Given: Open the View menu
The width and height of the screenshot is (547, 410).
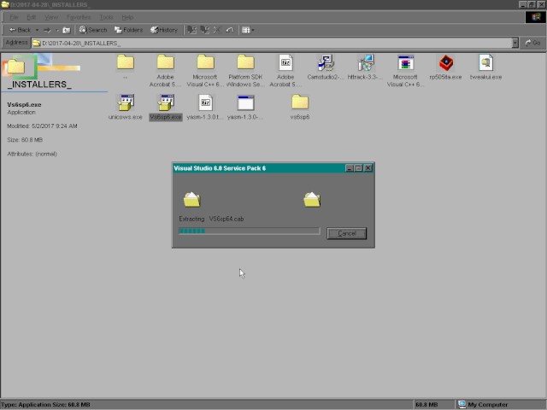Looking at the screenshot, I should click(x=51, y=17).
